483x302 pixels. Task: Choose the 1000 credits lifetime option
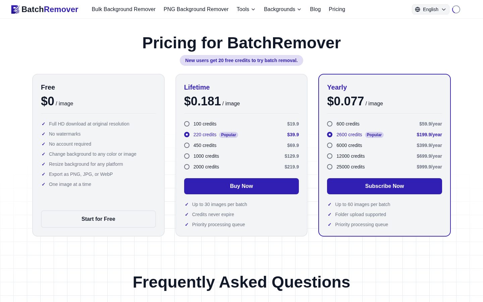pyautogui.click(x=187, y=156)
